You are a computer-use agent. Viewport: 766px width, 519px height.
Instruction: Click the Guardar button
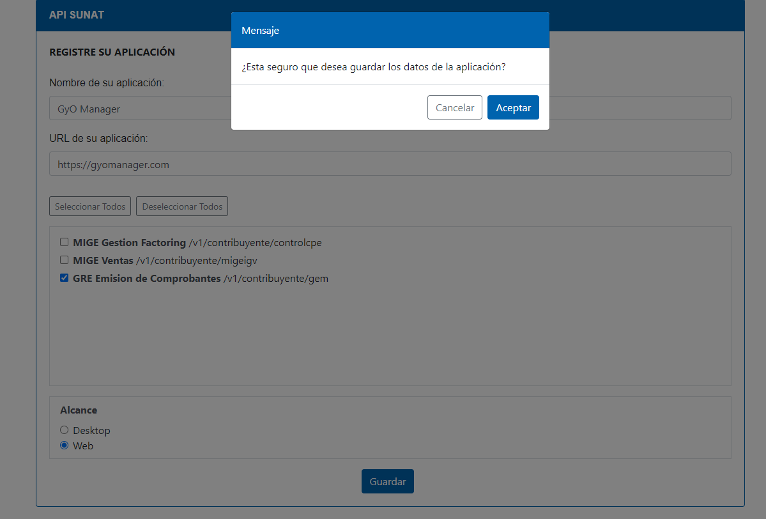387,481
